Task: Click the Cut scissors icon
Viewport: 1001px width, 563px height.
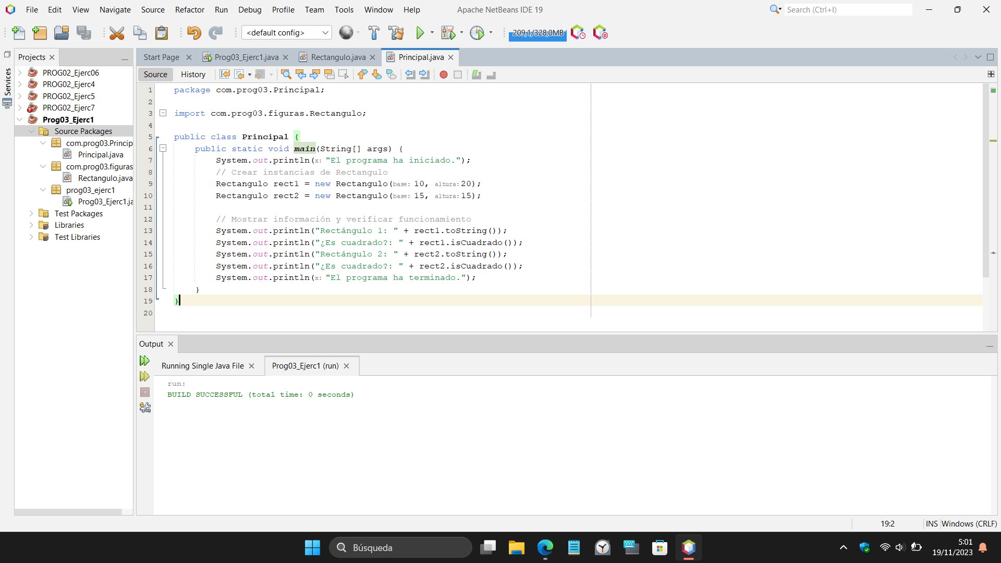Action: 117,33
